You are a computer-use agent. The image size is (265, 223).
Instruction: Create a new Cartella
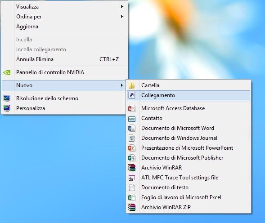(189, 85)
